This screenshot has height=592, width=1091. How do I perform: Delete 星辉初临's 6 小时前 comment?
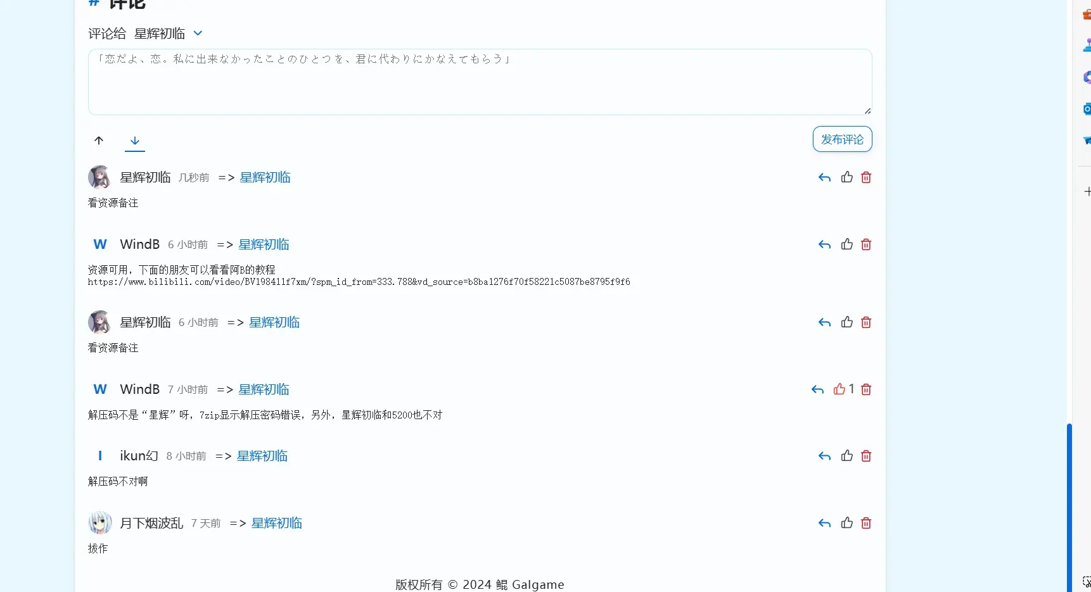866,322
